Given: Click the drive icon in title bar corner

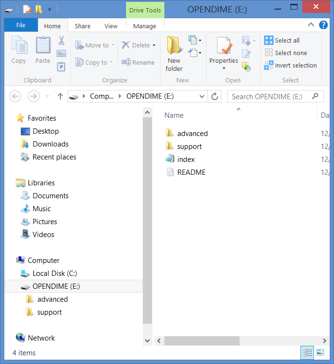Looking at the screenshot, I should click(x=9, y=10).
